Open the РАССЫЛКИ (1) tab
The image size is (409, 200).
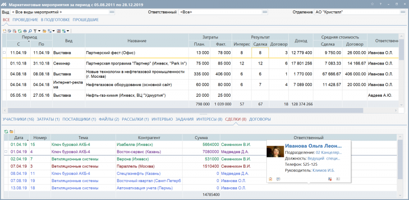point(135,119)
